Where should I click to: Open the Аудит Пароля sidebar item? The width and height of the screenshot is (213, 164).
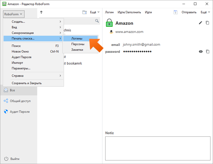pyautogui.click(x=19, y=112)
